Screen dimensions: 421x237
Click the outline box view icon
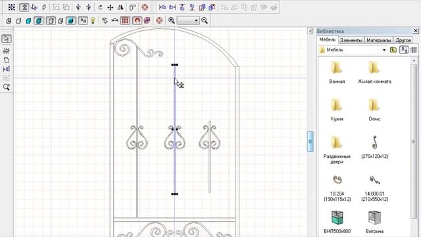click(18, 20)
